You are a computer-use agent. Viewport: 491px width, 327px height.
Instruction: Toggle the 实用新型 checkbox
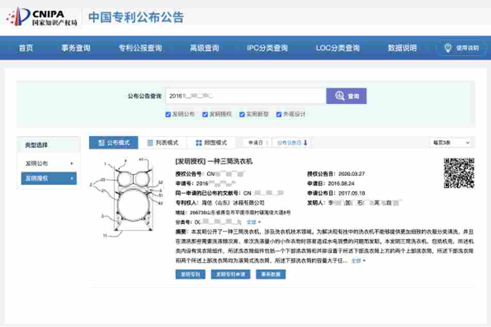coord(242,115)
